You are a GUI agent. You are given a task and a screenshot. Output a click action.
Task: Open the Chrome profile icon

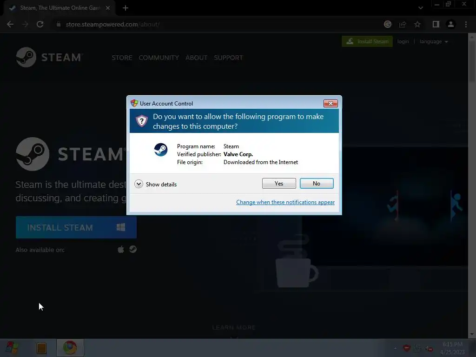click(451, 24)
